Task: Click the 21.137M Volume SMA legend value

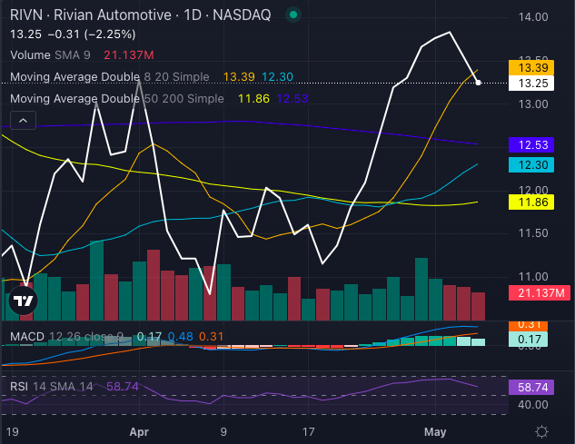Action: coord(129,55)
